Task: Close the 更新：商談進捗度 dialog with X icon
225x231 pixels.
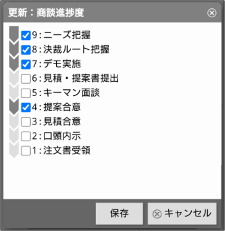Action: coord(212,13)
